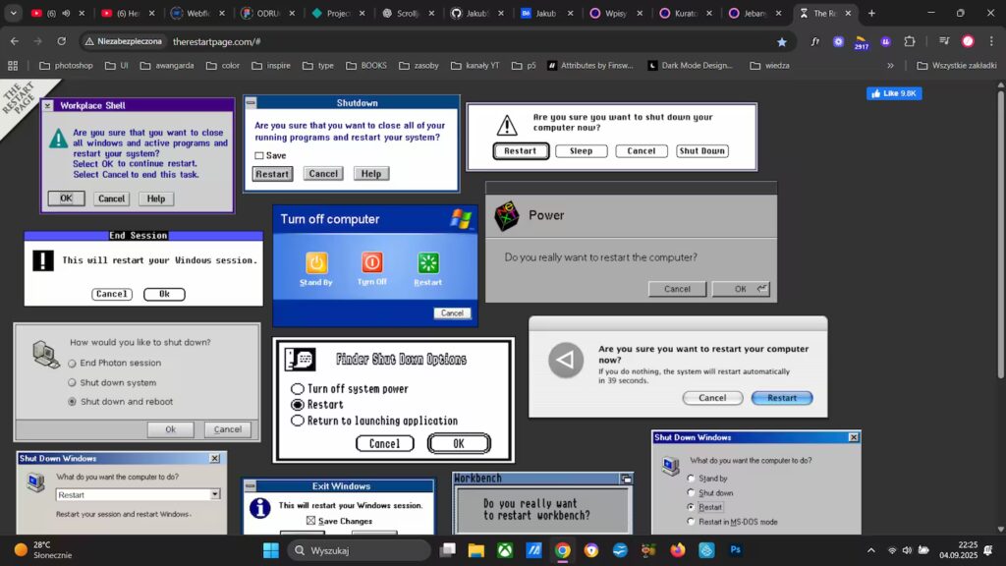Choose "Restart in MS-DOS mode" radio option

(691, 522)
